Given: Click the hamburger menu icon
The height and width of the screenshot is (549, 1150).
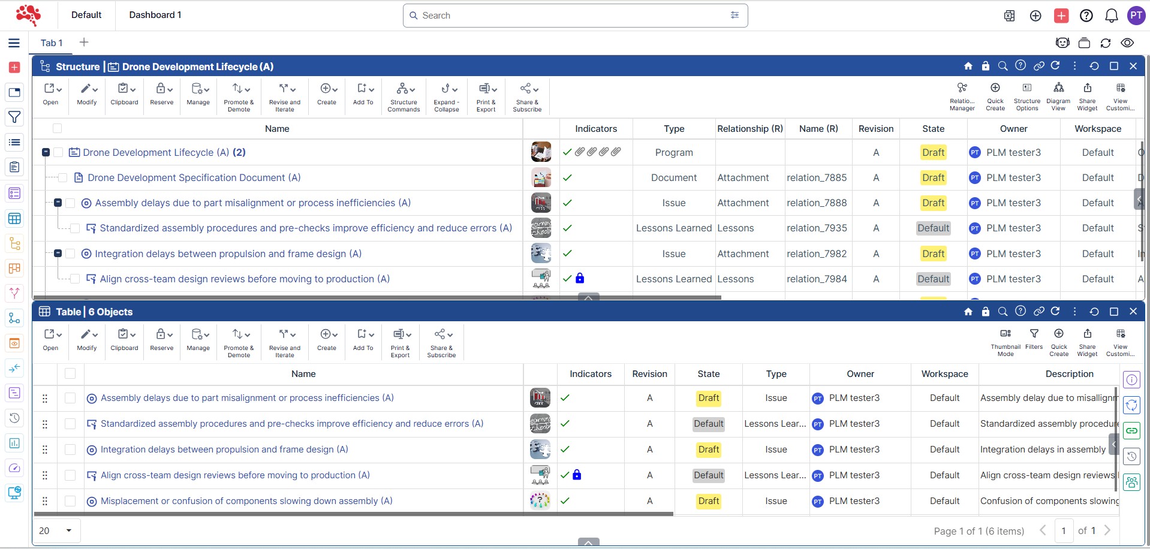Looking at the screenshot, I should 14,43.
